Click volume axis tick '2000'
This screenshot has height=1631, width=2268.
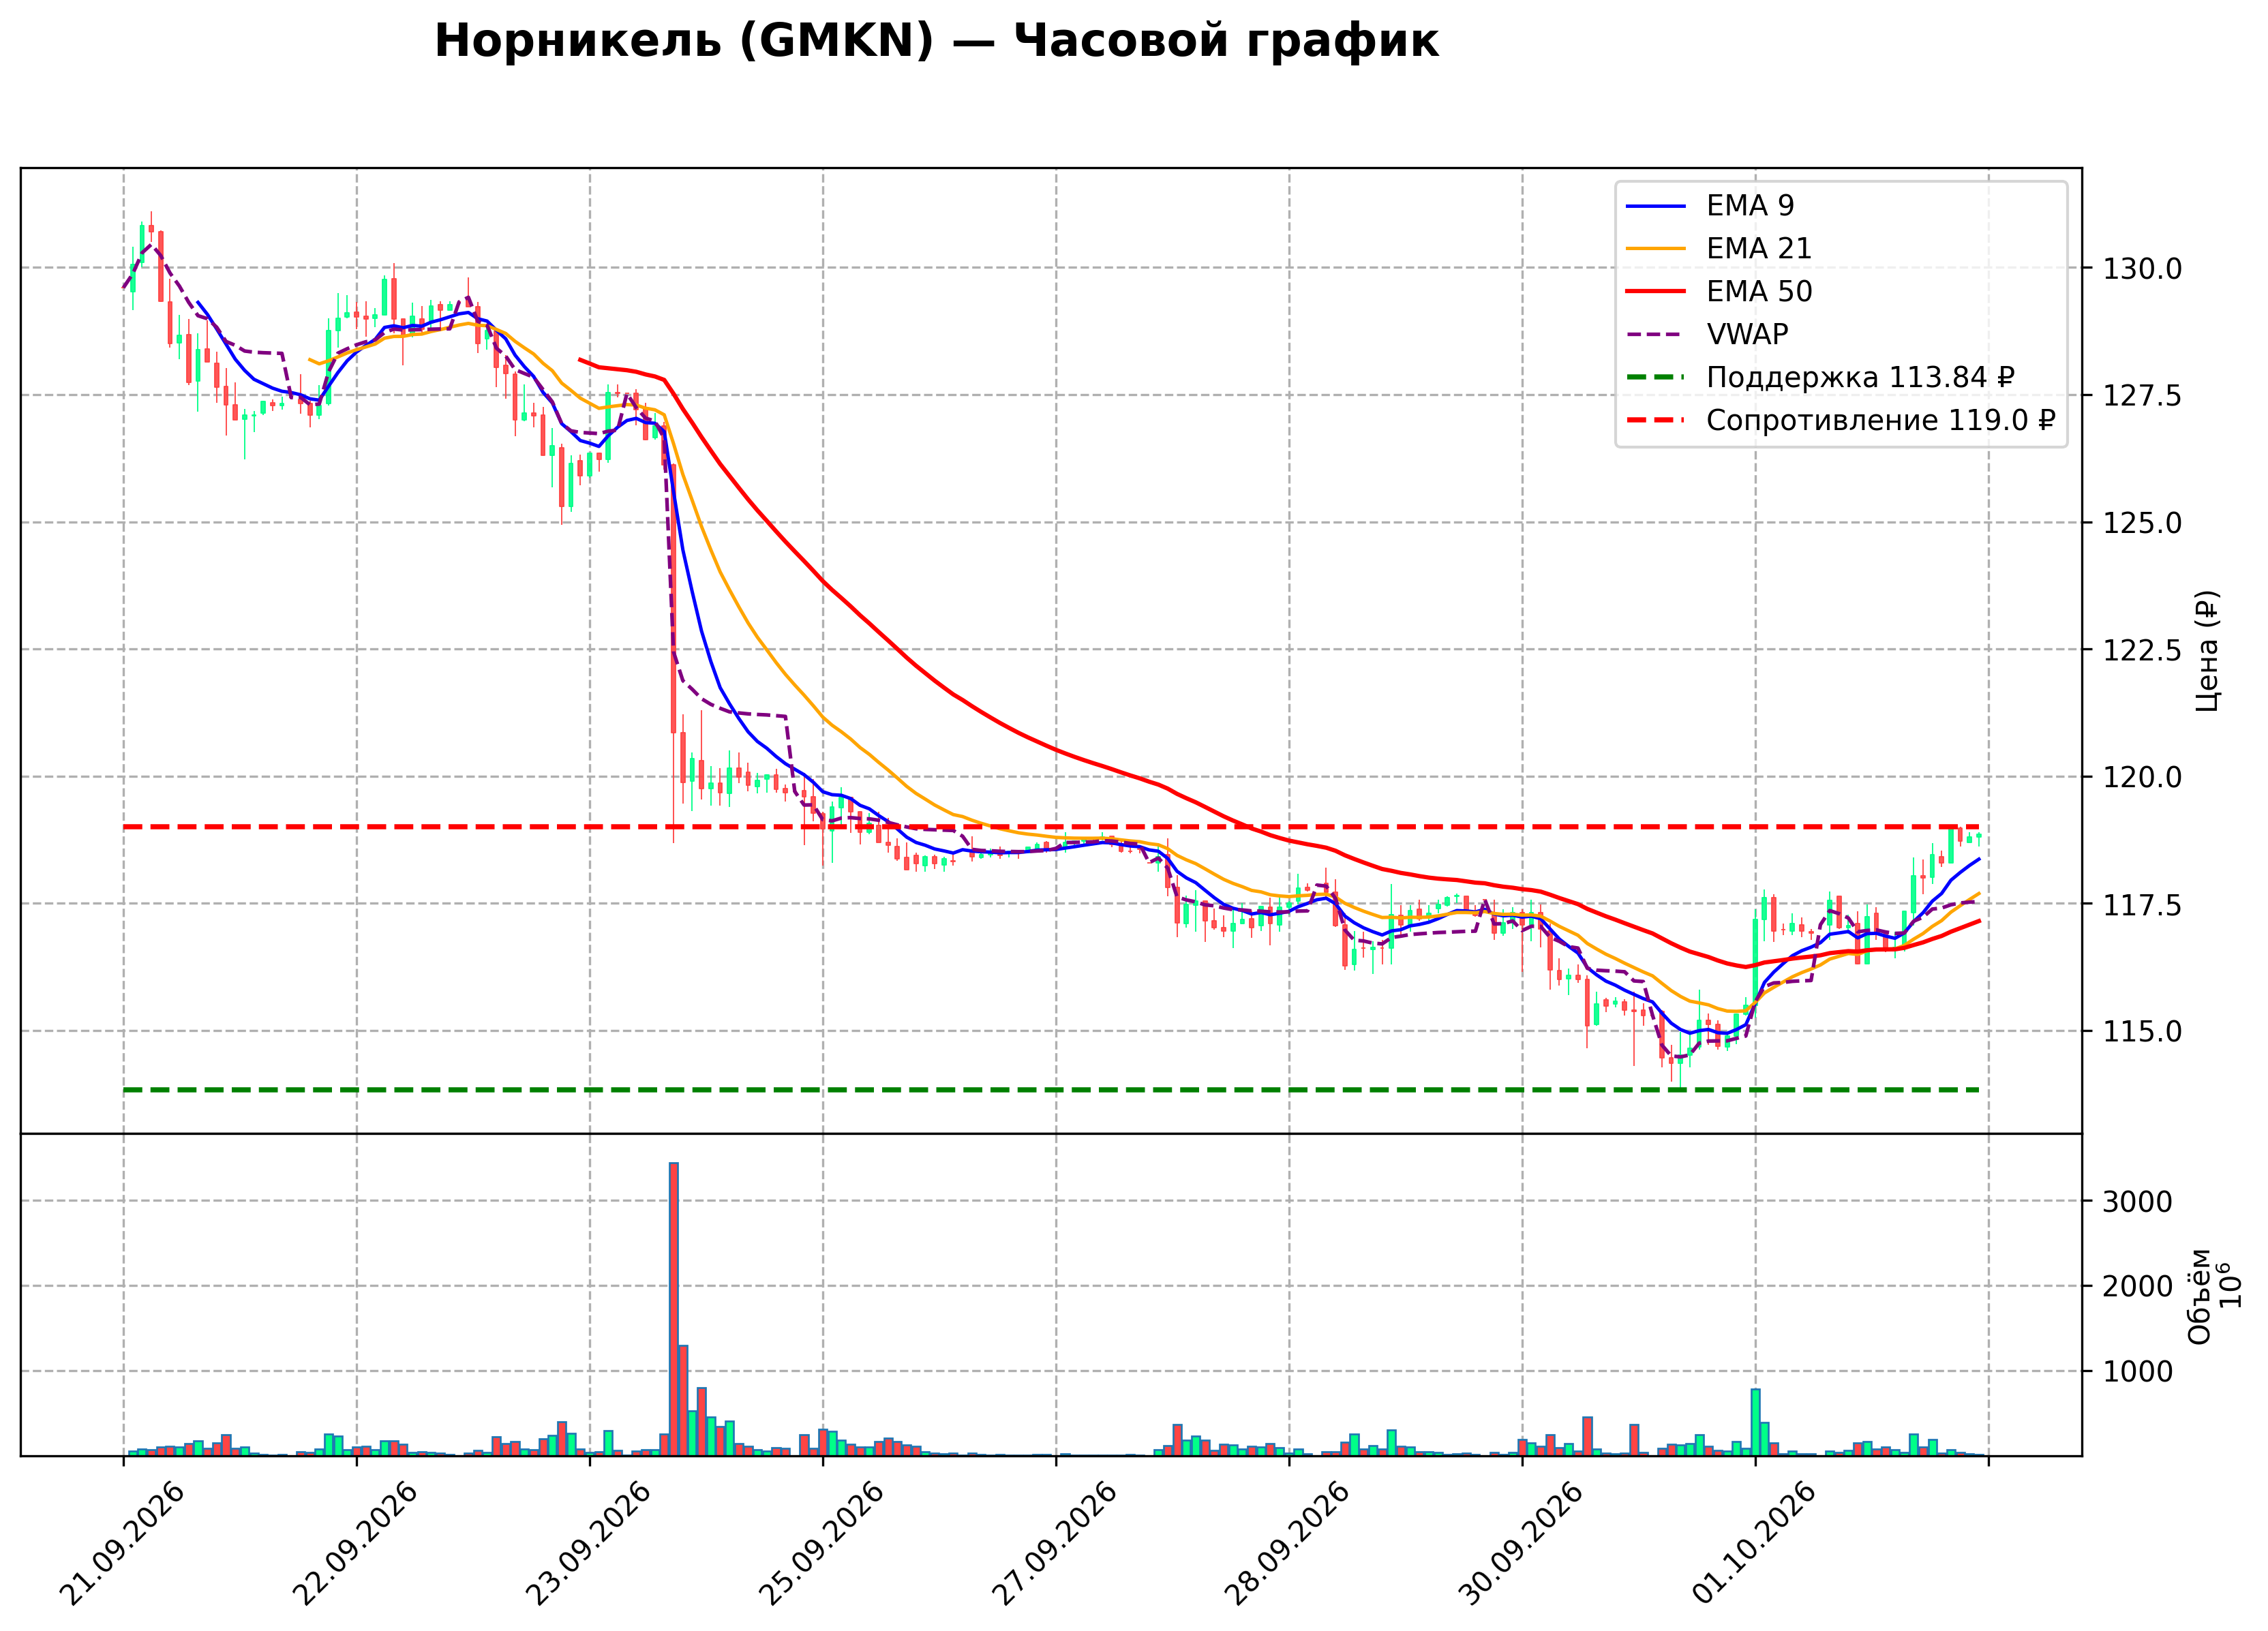tap(2137, 1287)
